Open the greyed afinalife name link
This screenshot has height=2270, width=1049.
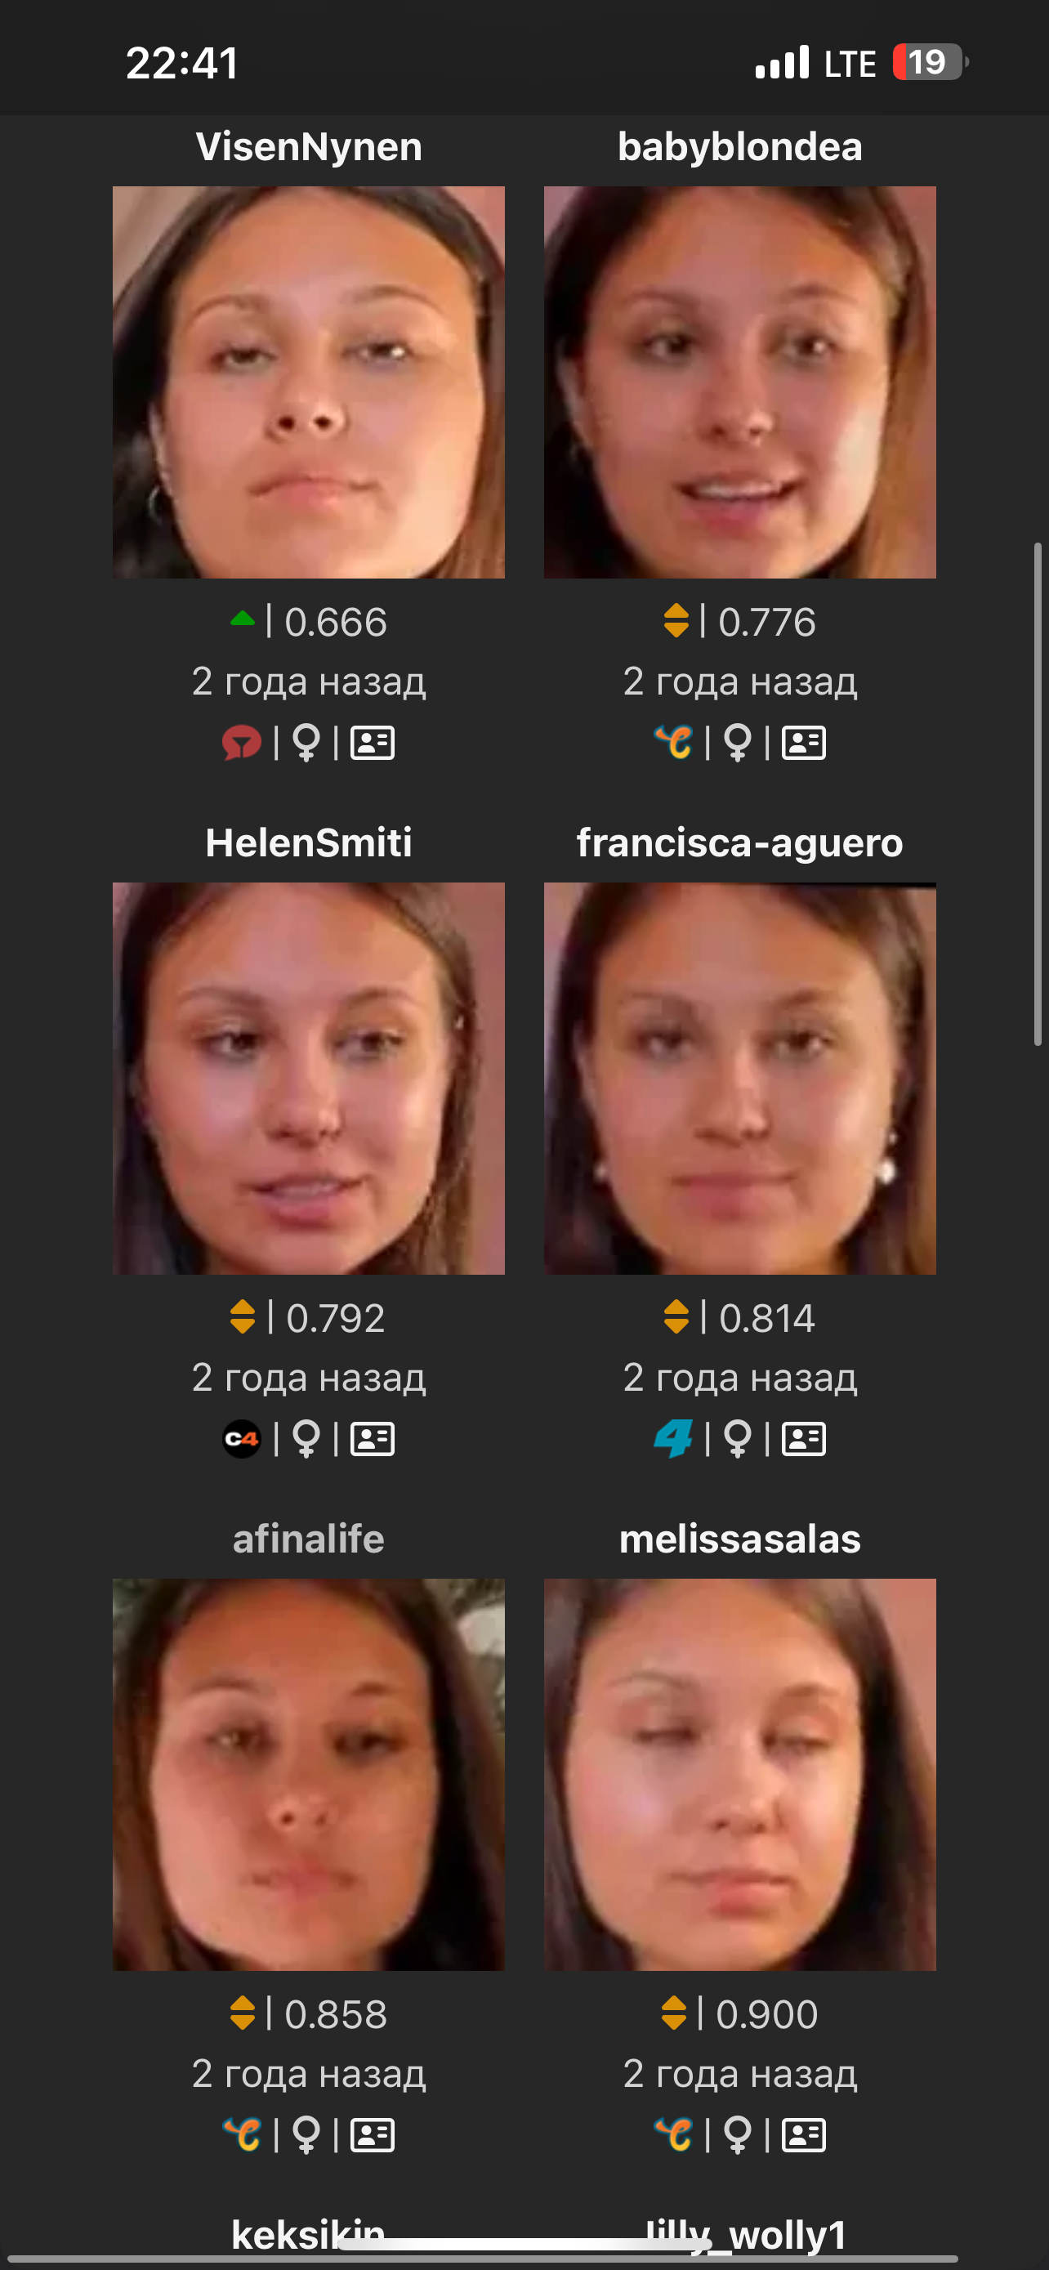point(308,1539)
